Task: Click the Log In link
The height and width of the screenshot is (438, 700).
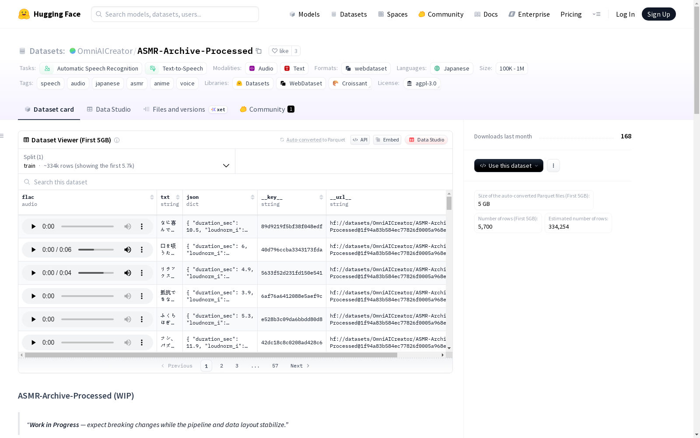Action: [625, 14]
